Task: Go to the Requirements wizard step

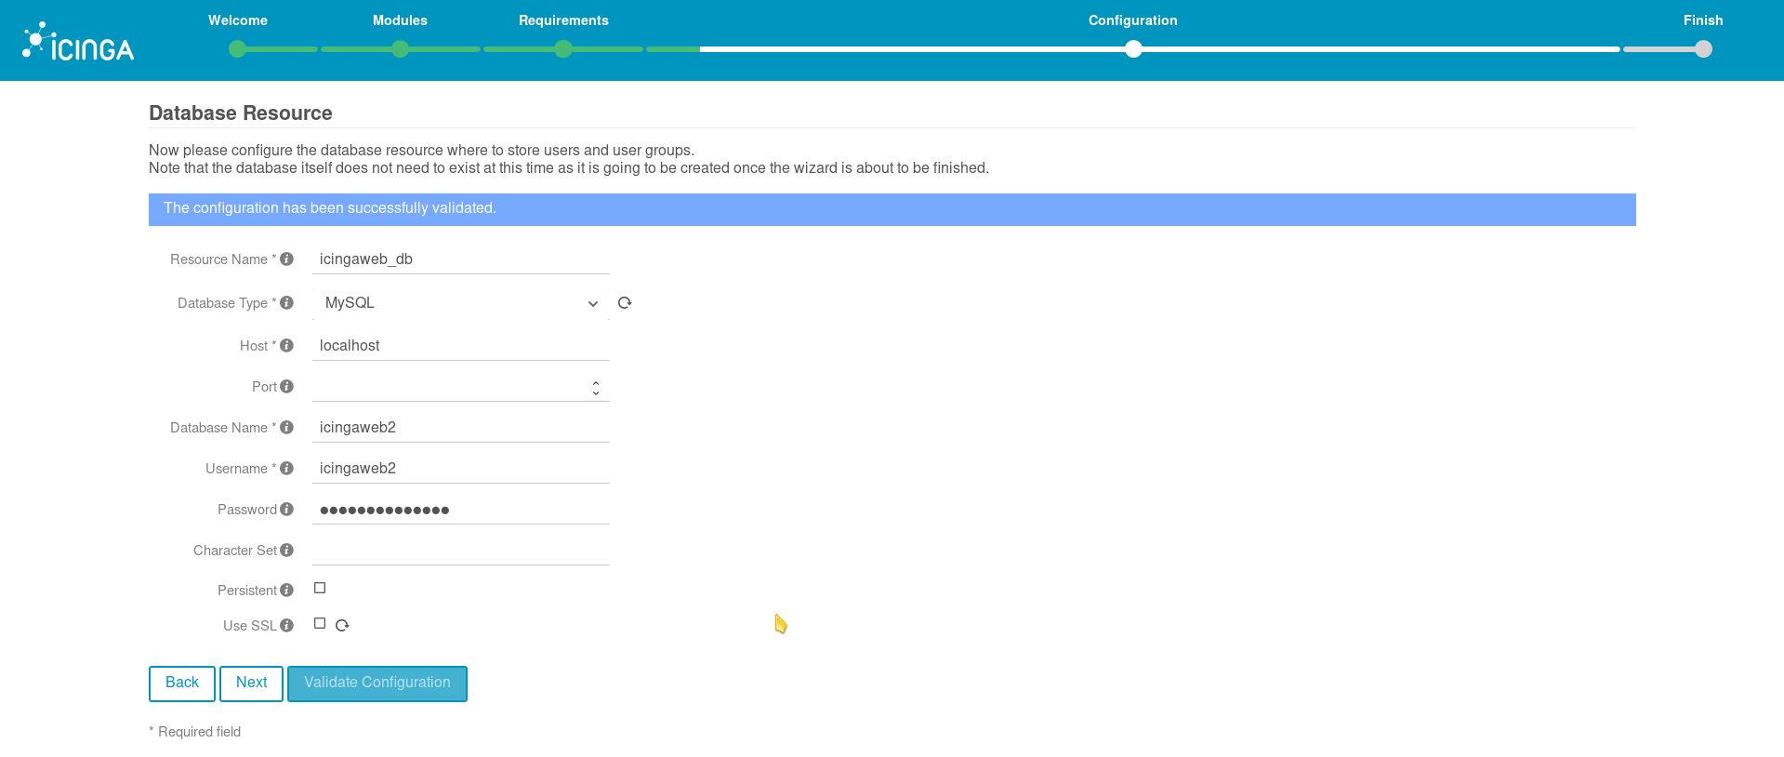Action: (x=563, y=20)
